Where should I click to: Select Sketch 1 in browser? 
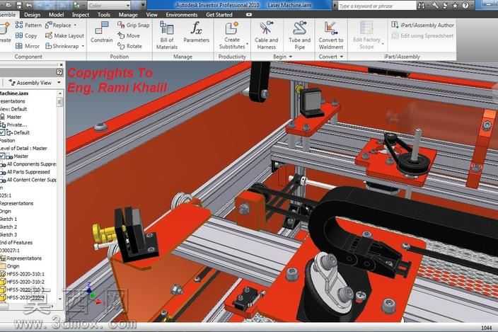pyautogui.click(x=8, y=219)
